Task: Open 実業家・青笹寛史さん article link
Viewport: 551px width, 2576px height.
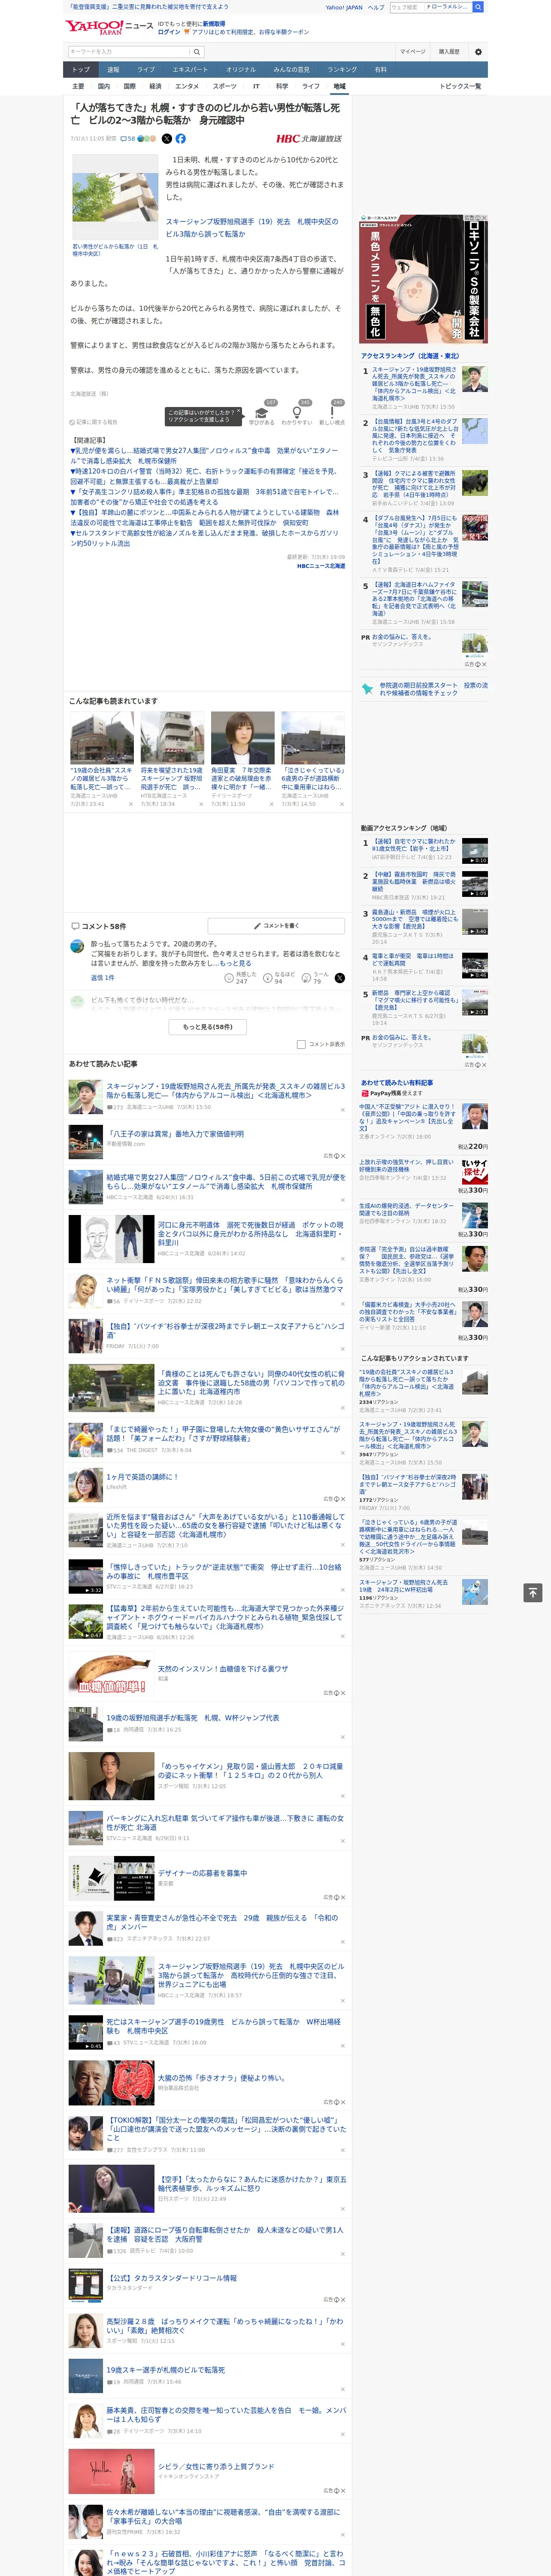Action: [x=222, y=1922]
